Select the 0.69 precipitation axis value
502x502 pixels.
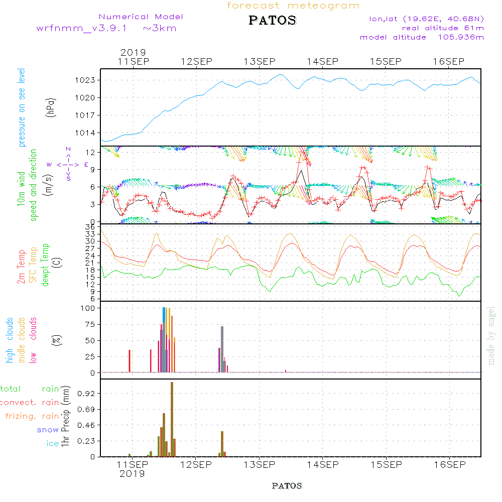tap(86, 410)
